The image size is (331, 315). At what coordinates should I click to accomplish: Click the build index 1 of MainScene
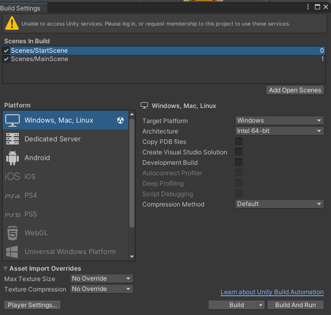click(x=322, y=59)
